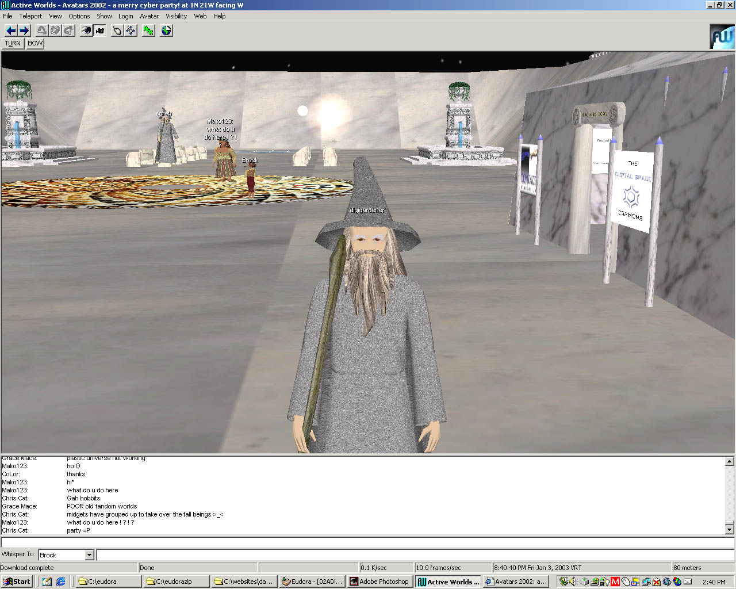This screenshot has height=589, width=736.
Task: Click the globe web page icon
Action: point(166,30)
